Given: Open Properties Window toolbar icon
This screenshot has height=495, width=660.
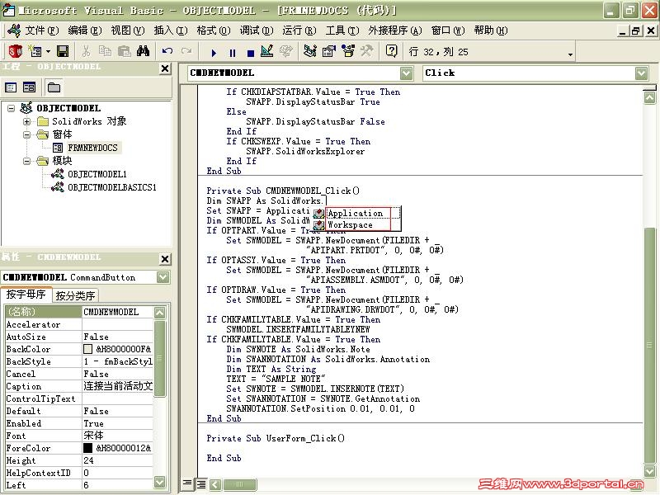Looking at the screenshot, I should pos(328,51).
